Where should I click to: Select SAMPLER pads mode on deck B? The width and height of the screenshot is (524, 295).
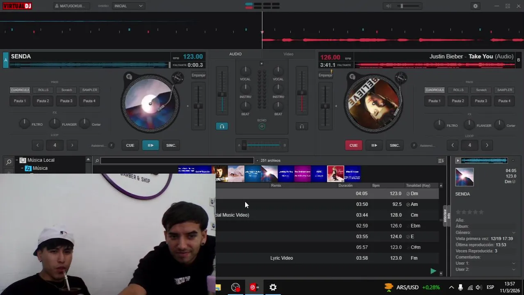pos(504,90)
